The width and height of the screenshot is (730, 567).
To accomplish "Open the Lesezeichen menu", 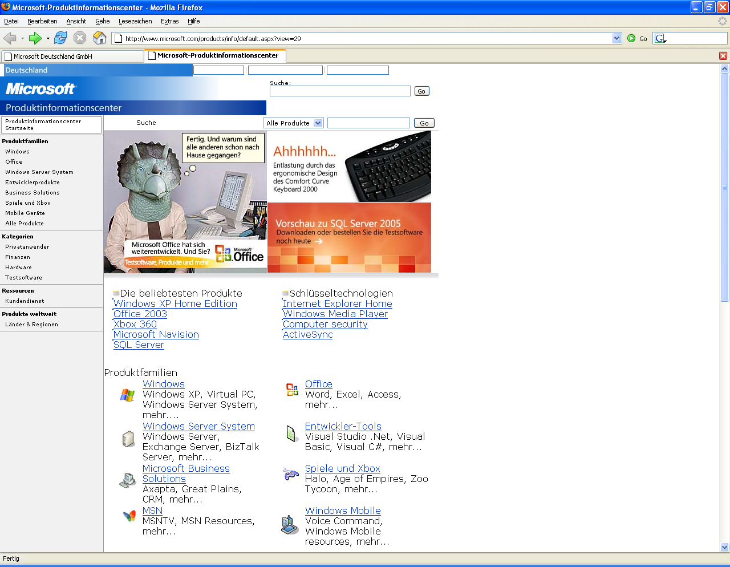I will 135,21.
